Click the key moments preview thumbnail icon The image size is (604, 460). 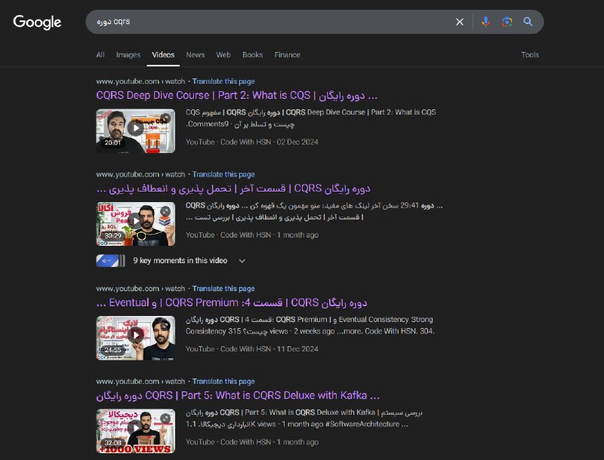(x=110, y=260)
